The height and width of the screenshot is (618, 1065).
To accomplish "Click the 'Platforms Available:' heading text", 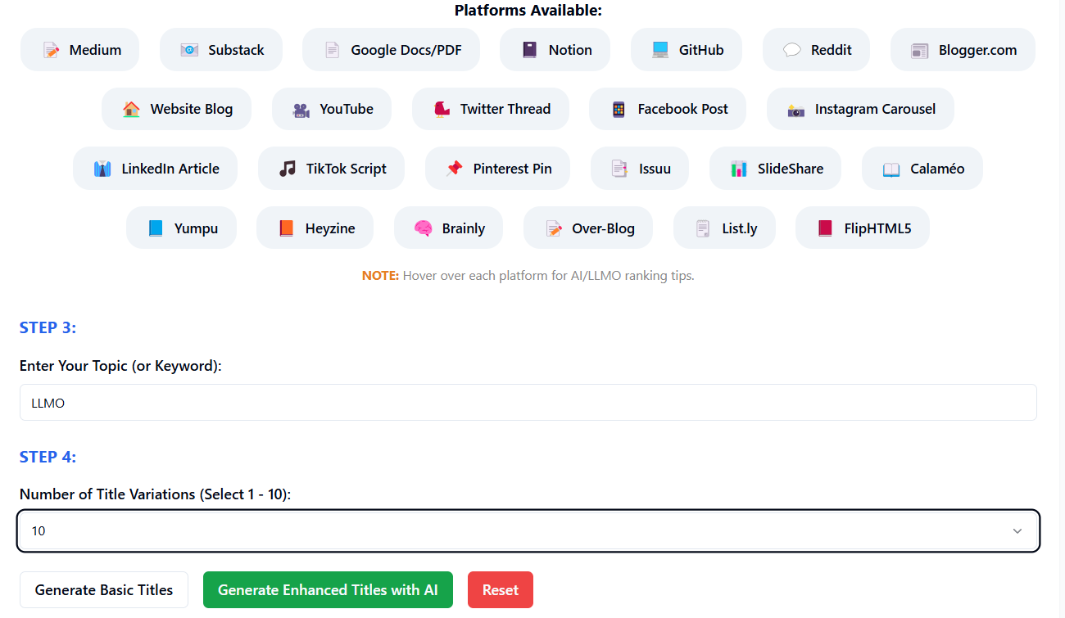I will coord(528,10).
